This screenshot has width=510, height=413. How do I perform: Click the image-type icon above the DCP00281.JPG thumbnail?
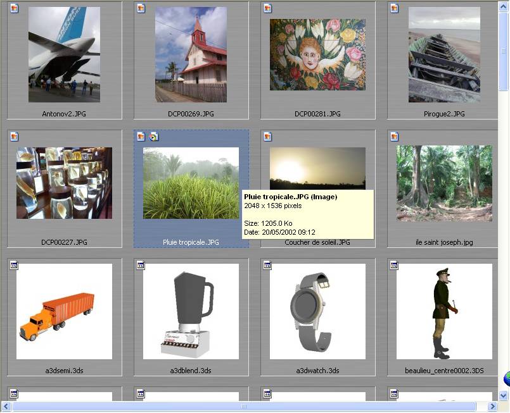268,8
